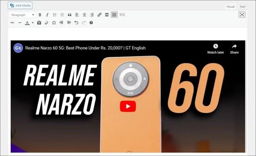The height and width of the screenshot is (156, 256).
Task: Toggle italic formatting
Action: [x=47, y=15]
